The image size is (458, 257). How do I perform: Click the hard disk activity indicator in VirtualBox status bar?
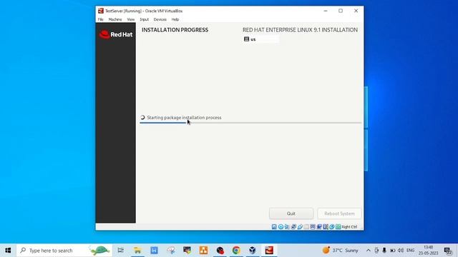(274, 227)
